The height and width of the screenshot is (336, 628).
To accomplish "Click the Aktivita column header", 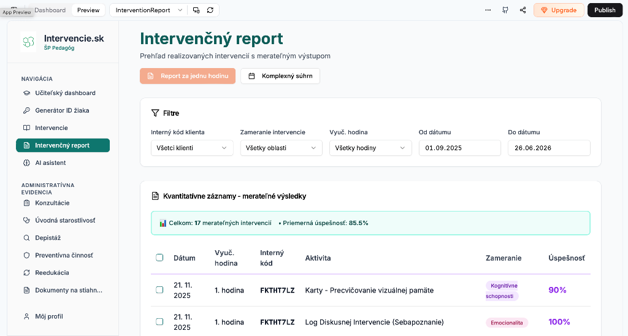I will [318, 258].
